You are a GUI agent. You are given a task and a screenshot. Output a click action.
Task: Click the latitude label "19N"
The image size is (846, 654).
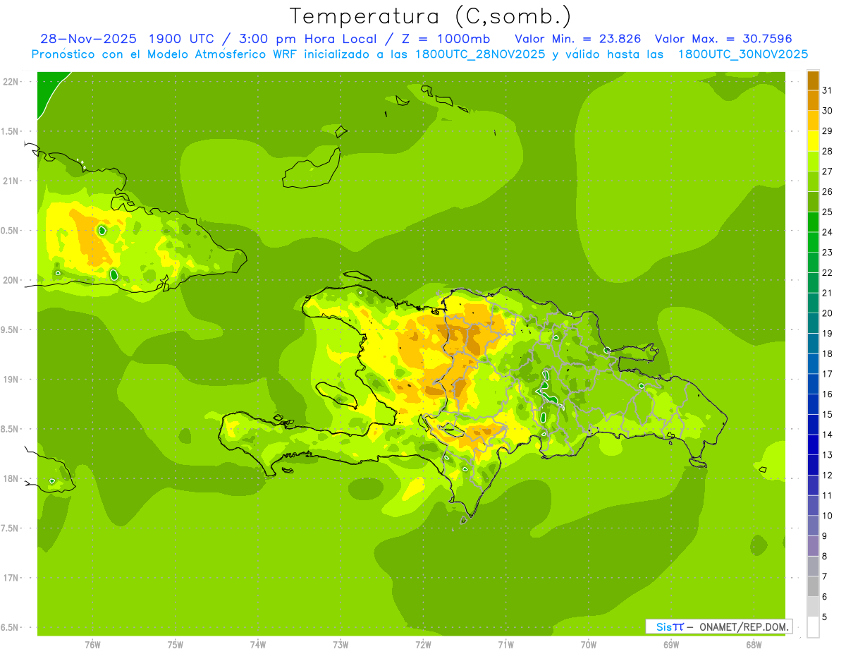(x=12, y=379)
